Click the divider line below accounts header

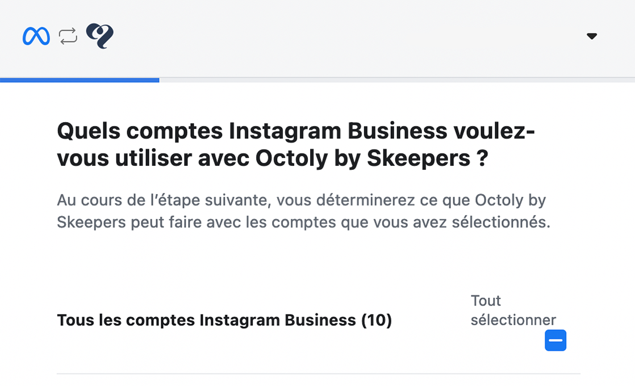click(318, 374)
